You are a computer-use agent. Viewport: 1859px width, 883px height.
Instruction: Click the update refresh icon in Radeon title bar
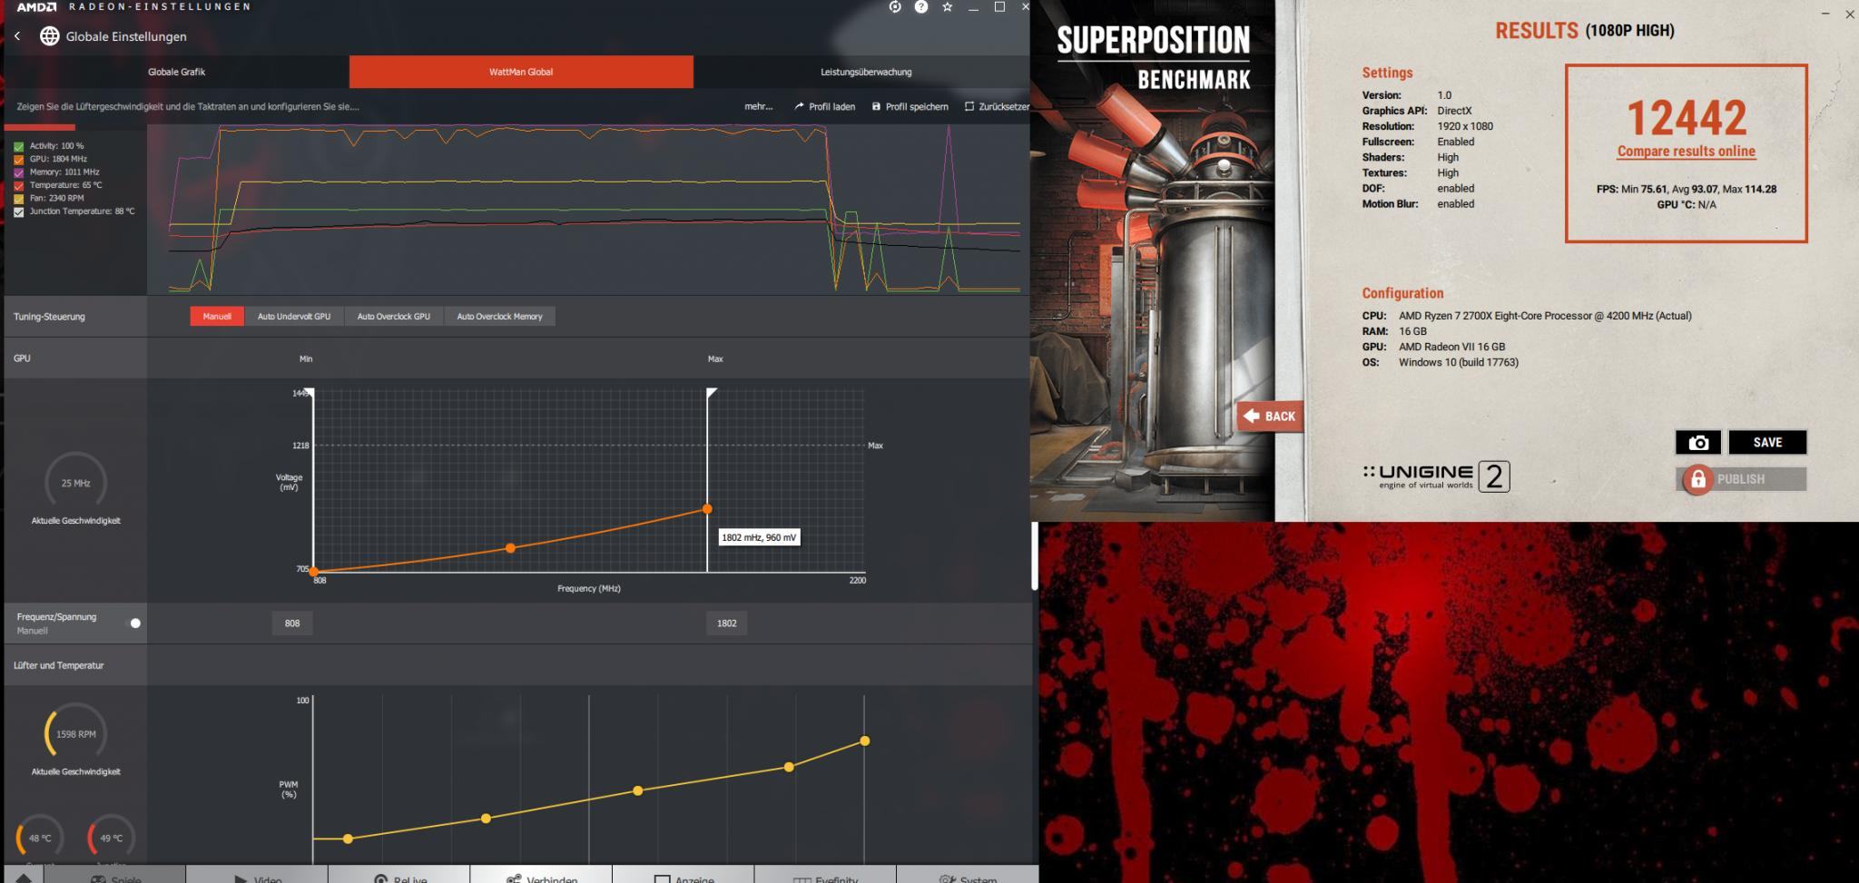coord(895,7)
